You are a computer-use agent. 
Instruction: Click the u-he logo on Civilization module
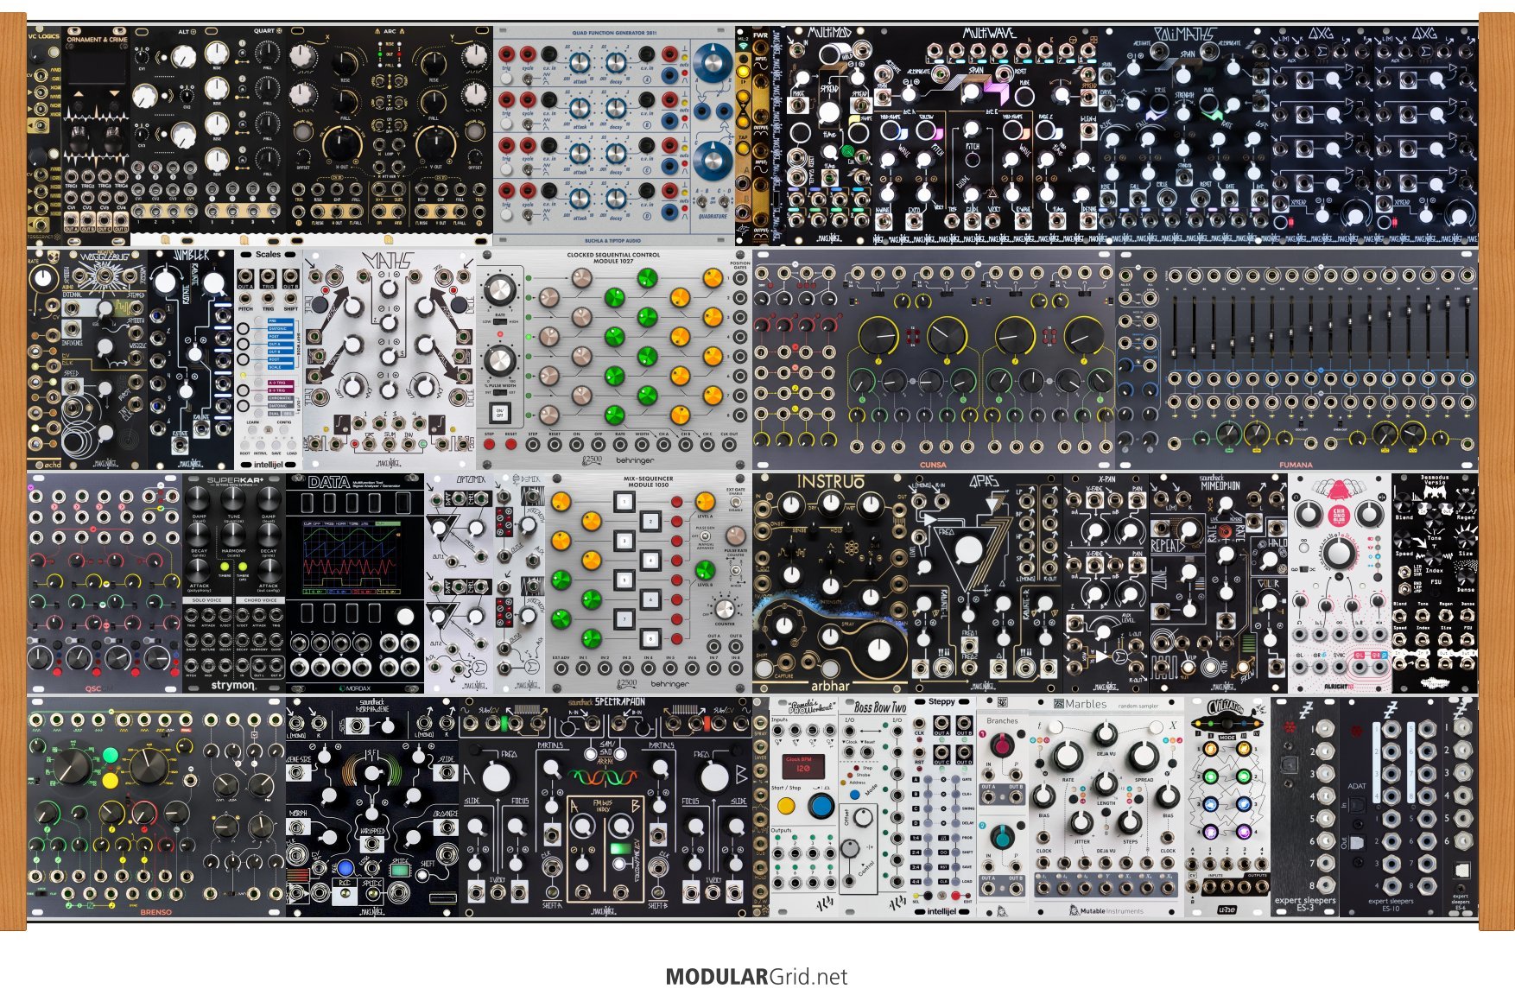pyautogui.click(x=1227, y=909)
